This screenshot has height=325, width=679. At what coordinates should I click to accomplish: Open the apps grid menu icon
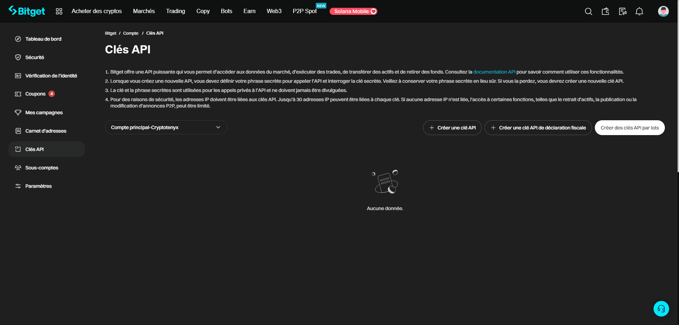pos(59,11)
